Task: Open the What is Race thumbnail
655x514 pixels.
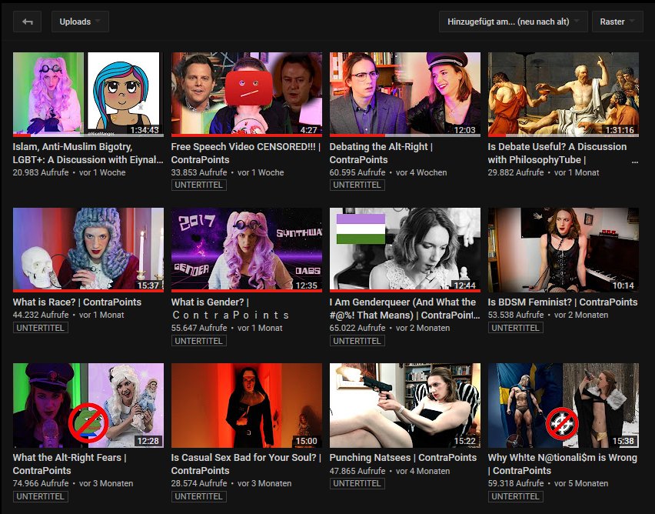Action: tap(88, 249)
